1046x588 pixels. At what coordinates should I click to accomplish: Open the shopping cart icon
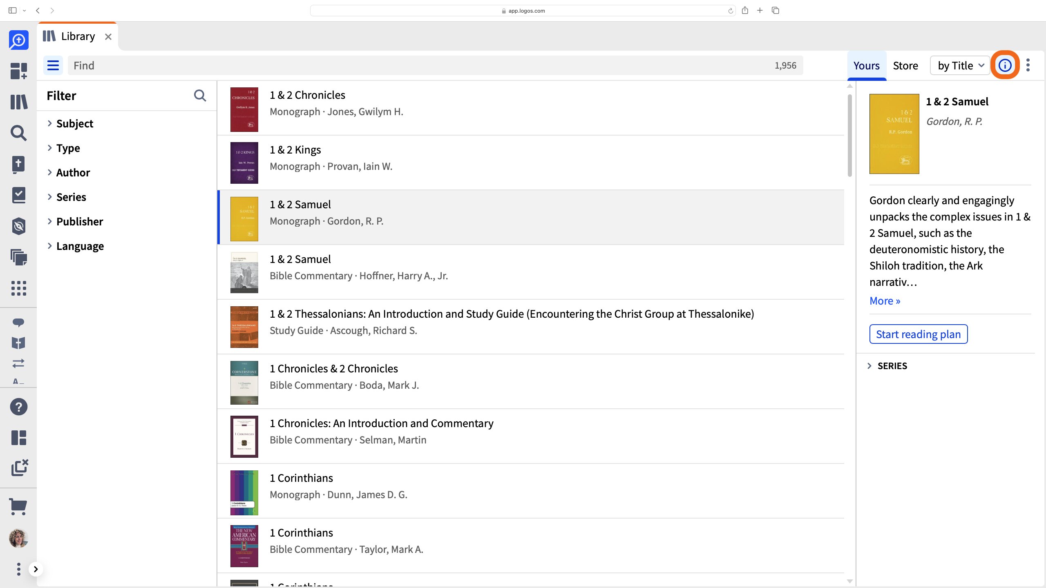pos(18,507)
